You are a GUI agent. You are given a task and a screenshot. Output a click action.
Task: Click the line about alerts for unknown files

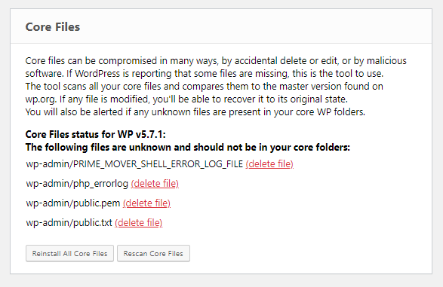point(195,112)
